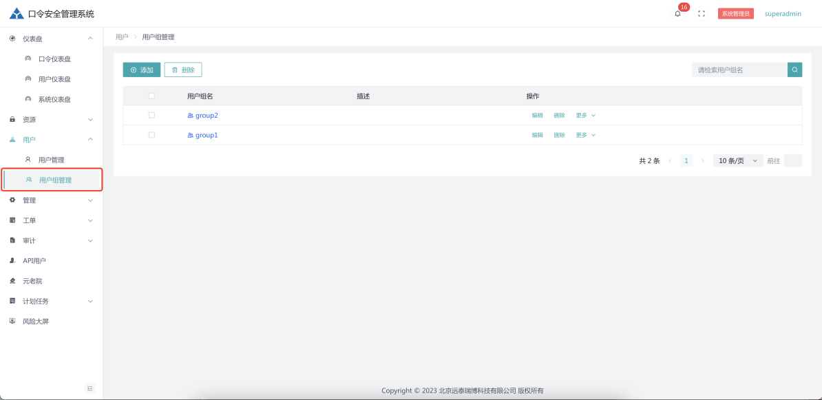
Task: Click the 添加 button
Action: pyautogui.click(x=142, y=70)
